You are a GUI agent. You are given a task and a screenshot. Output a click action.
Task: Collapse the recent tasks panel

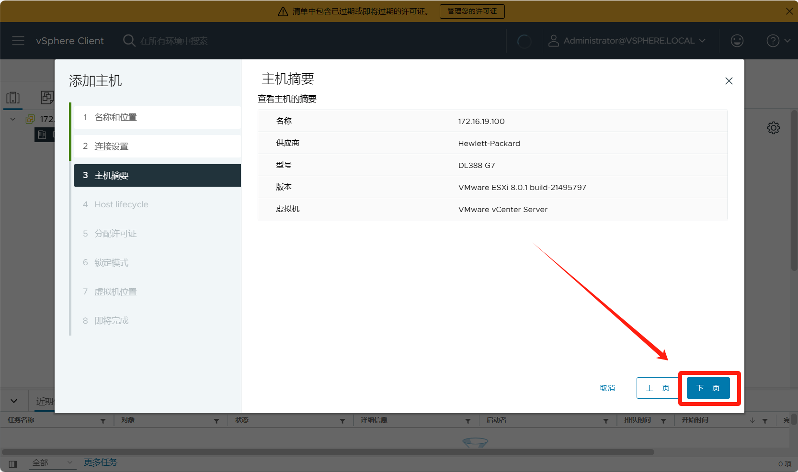14,401
